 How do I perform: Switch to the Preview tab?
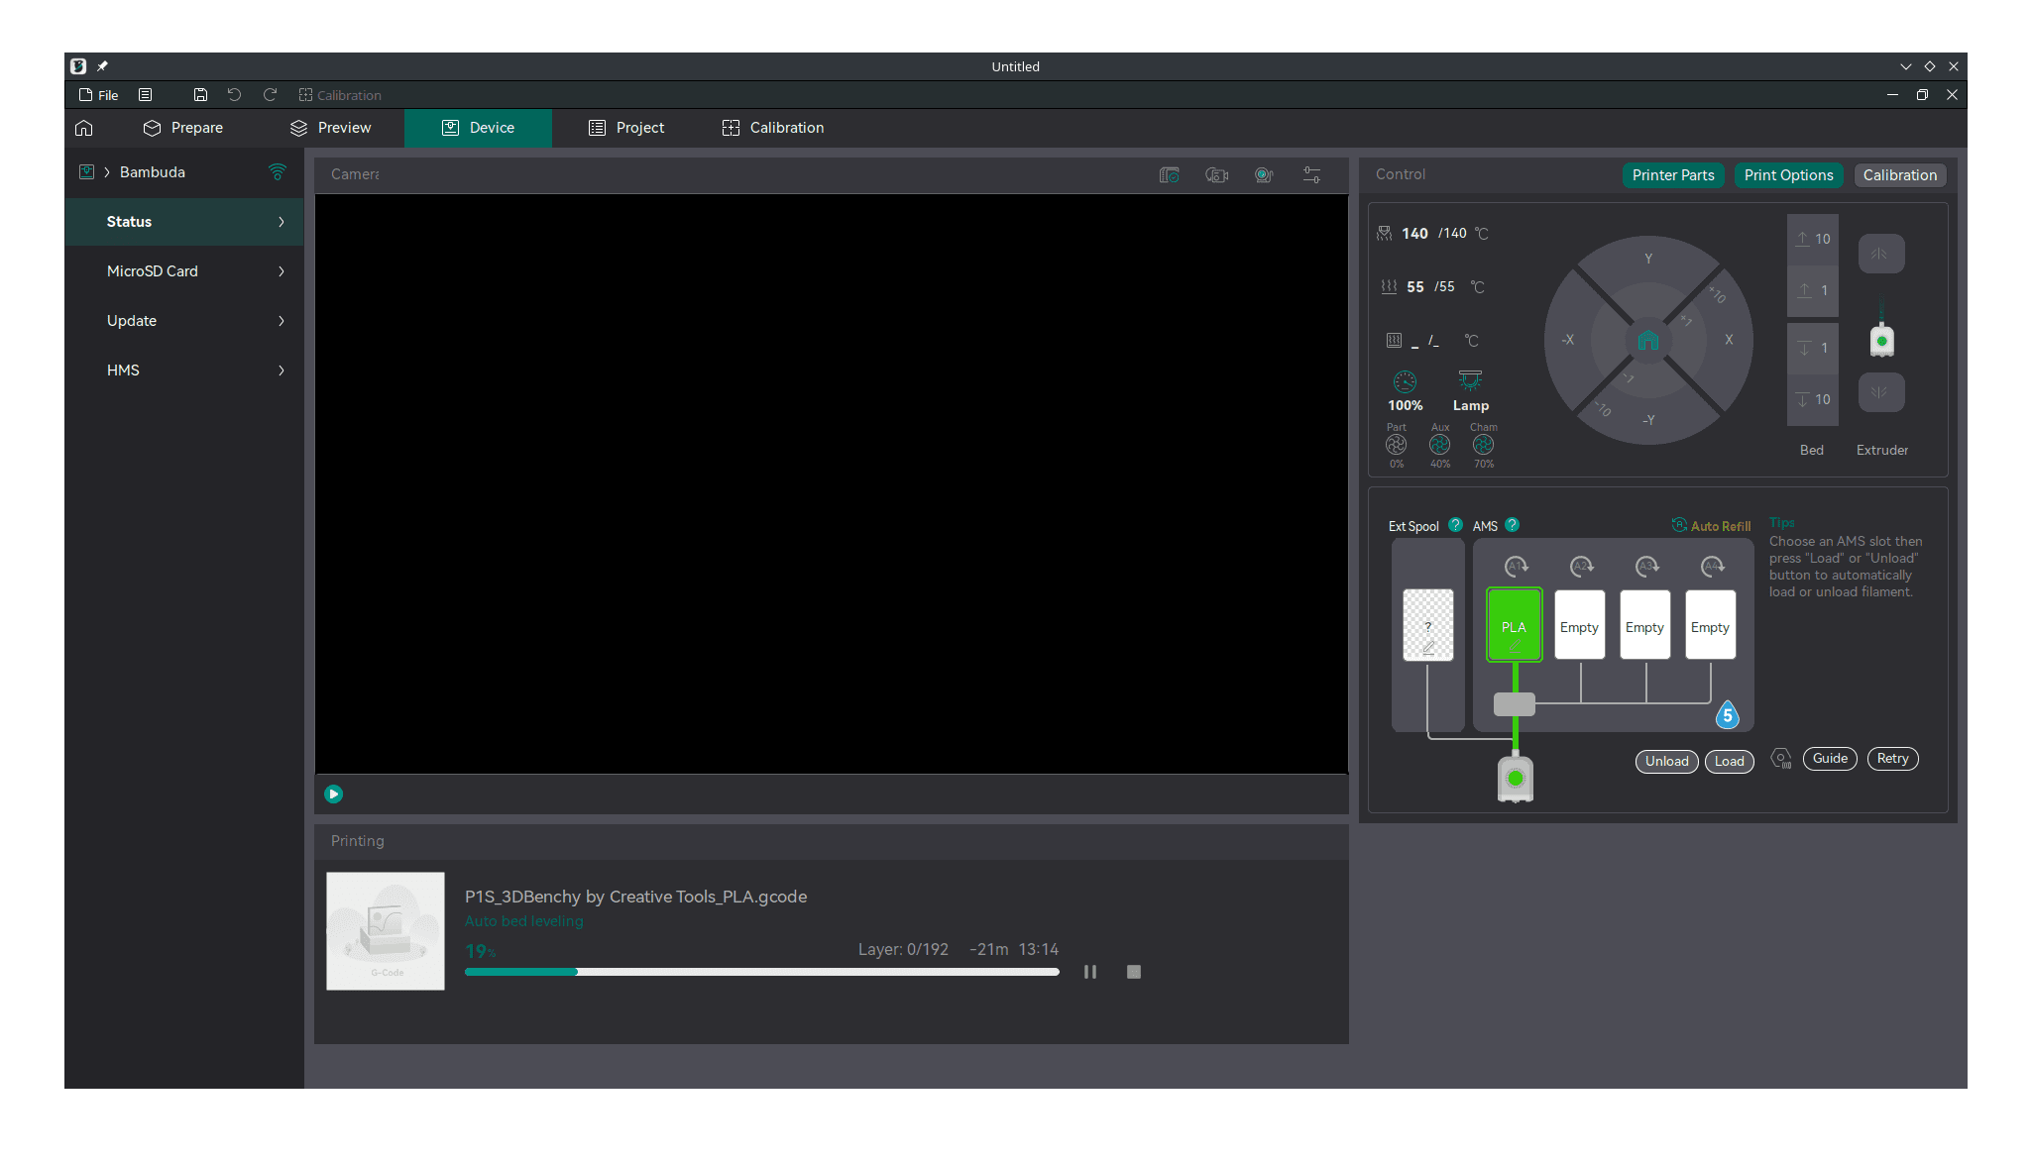pyautogui.click(x=330, y=128)
